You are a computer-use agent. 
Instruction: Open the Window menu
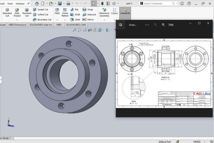[20, 4]
